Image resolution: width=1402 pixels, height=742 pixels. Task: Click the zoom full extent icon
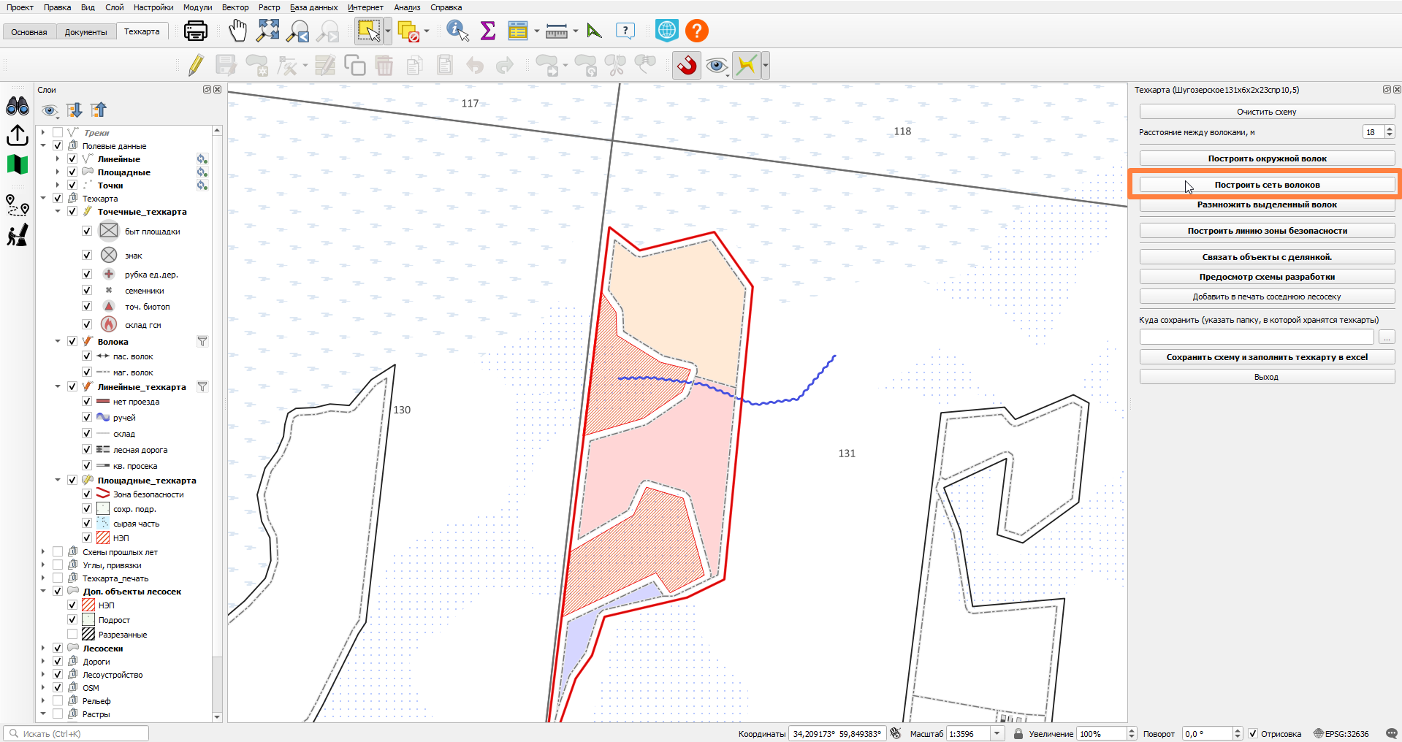pos(268,31)
